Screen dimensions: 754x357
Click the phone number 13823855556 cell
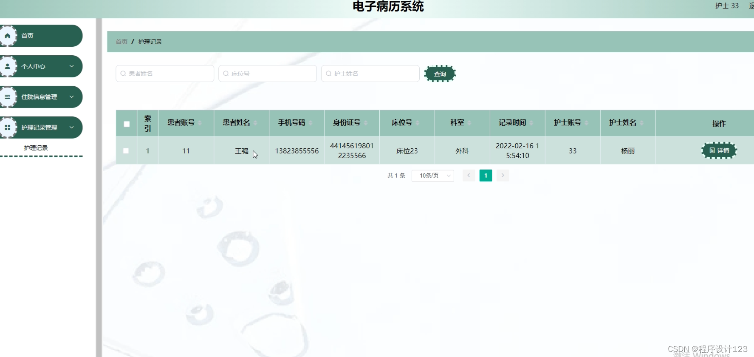pos(297,151)
